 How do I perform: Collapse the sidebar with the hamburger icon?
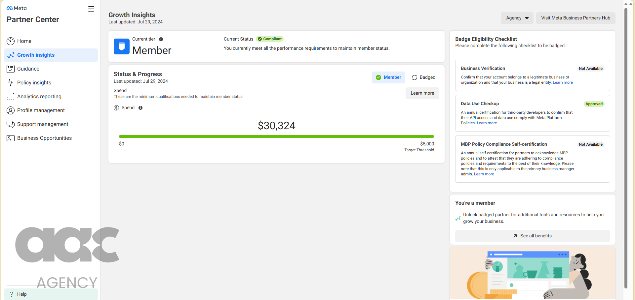(x=91, y=9)
